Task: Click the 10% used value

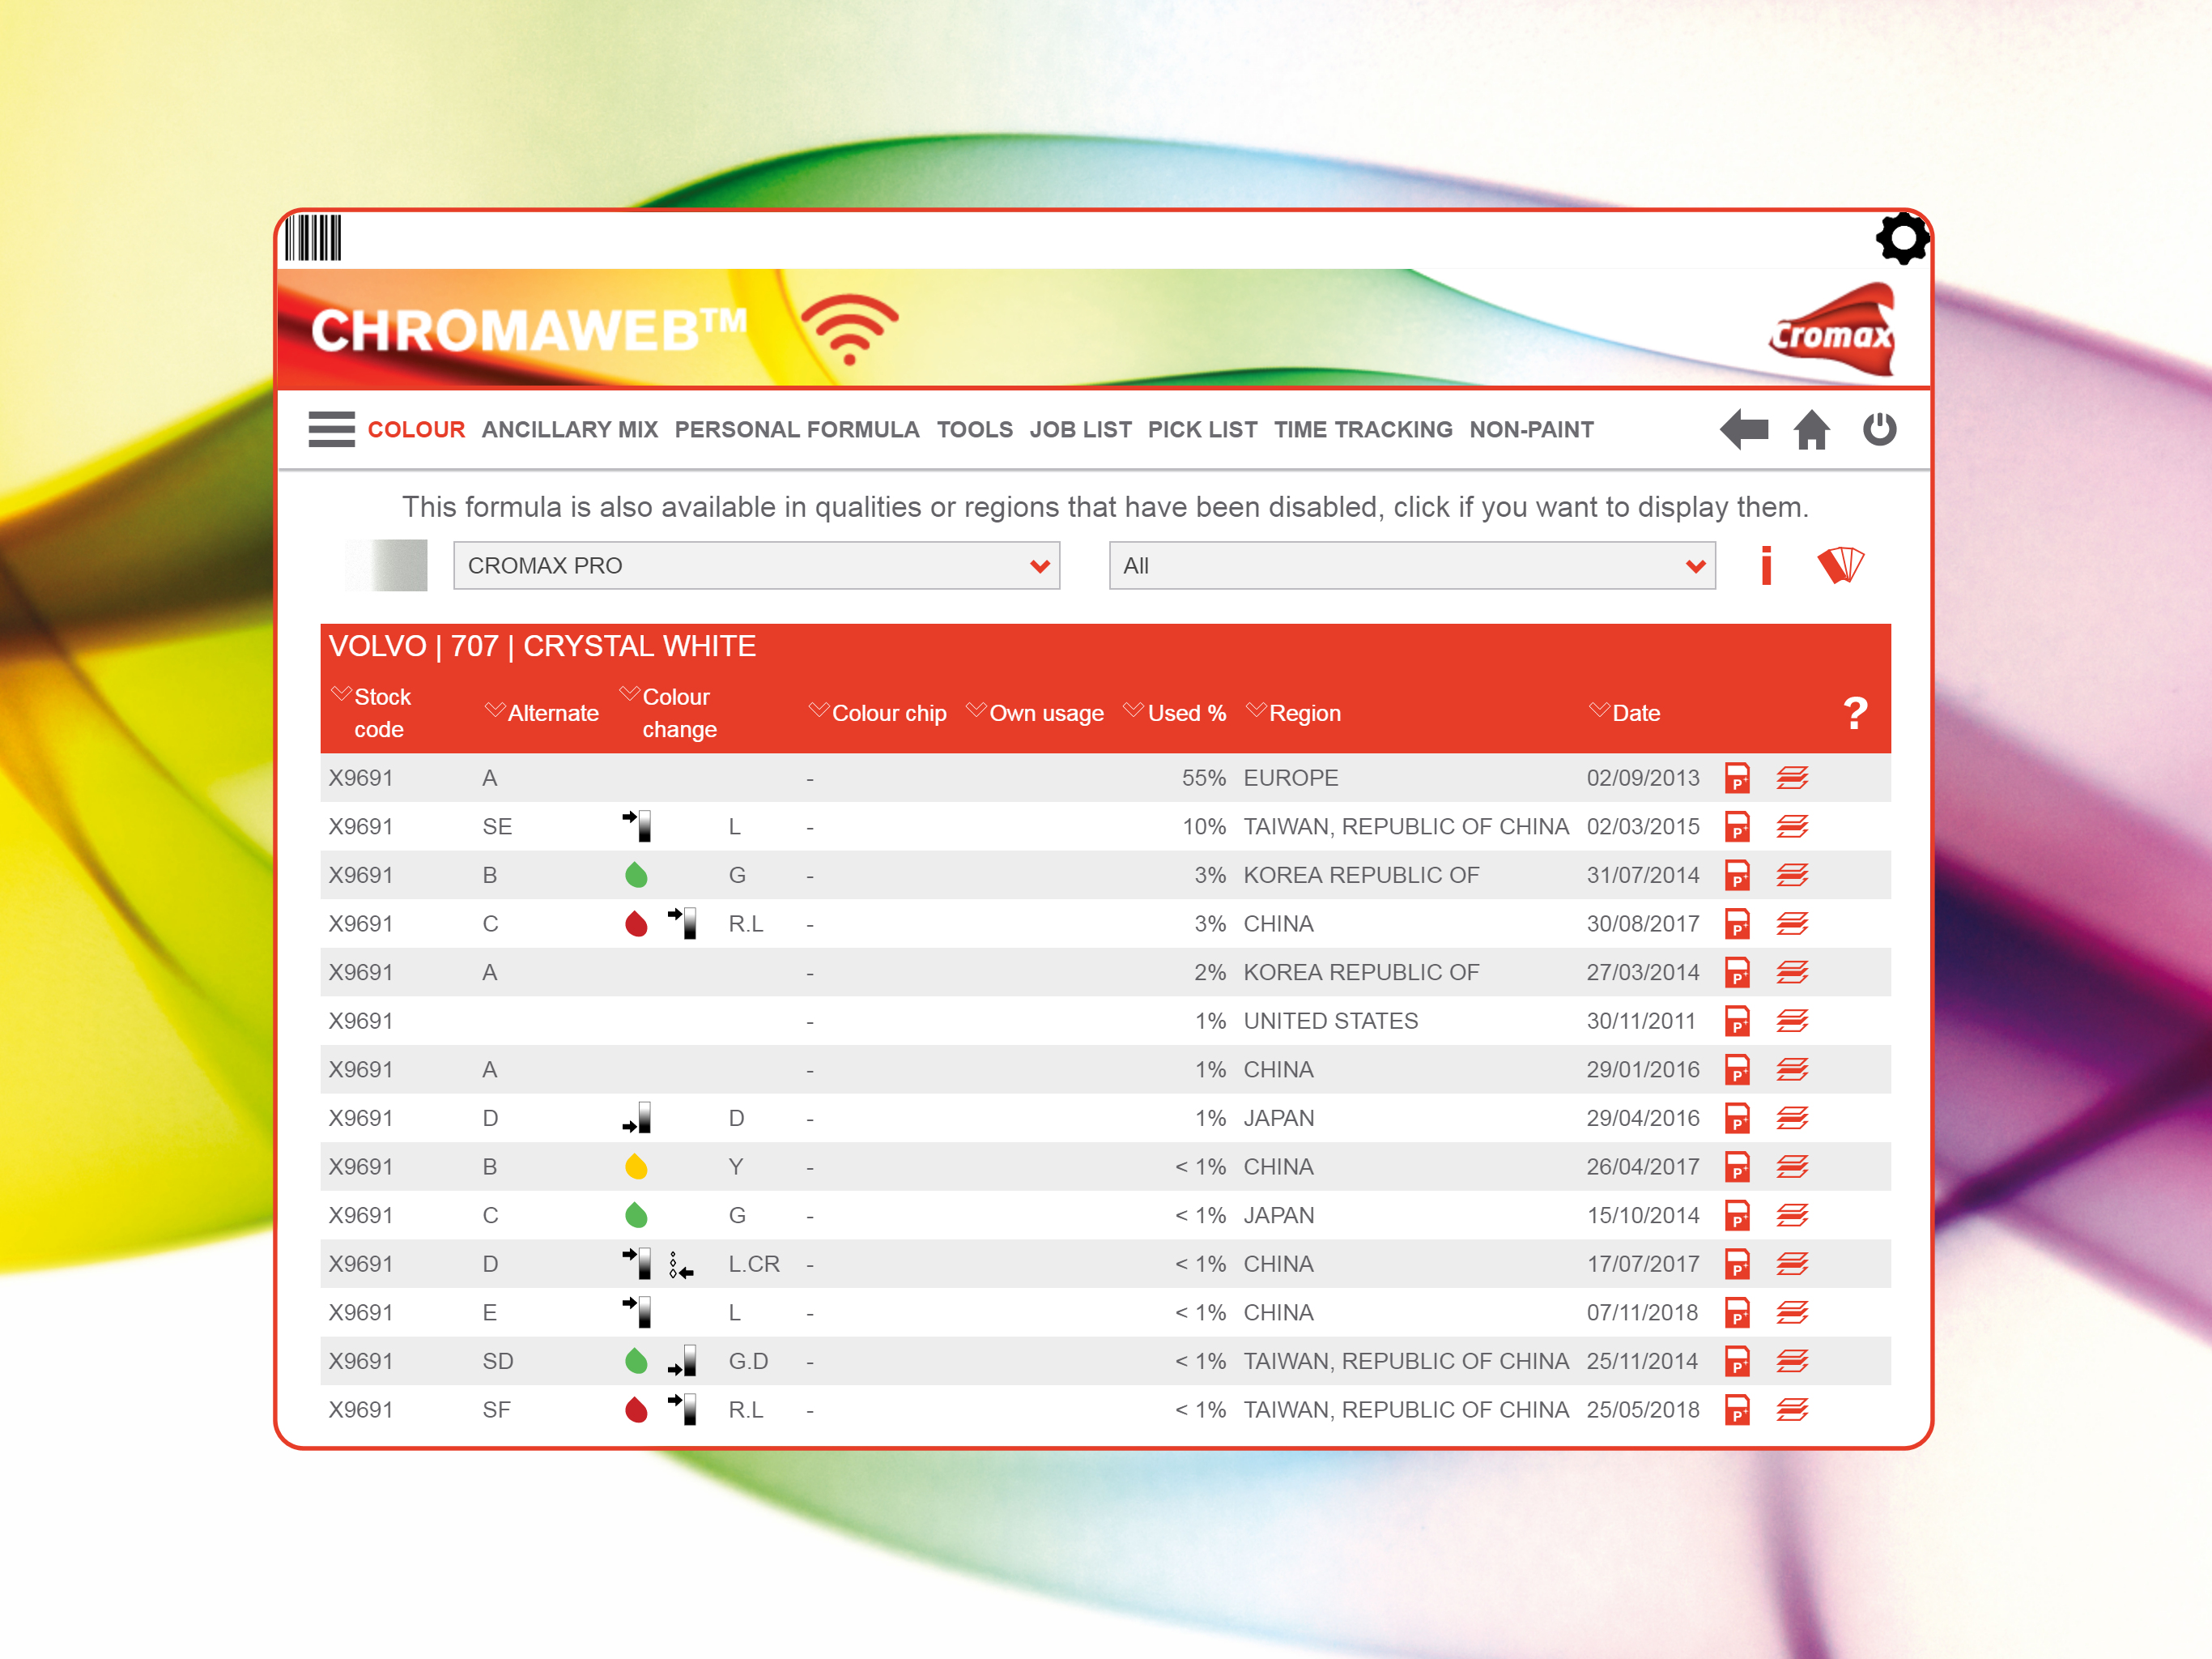Action: pyautogui.click(x=1204, y=828)
